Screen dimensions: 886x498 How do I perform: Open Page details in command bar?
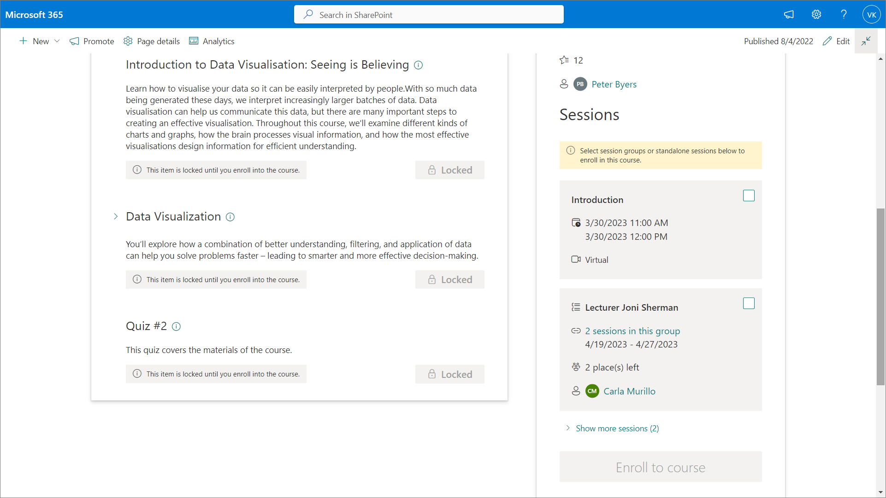coord(152,41)
